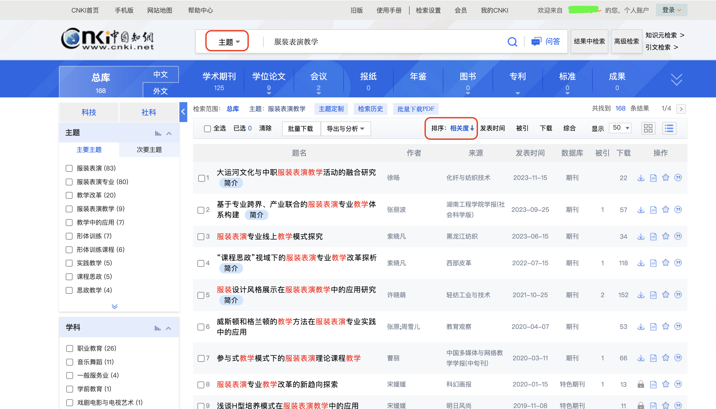Download row 5 许晓萌 article

[x=641, y=295]
